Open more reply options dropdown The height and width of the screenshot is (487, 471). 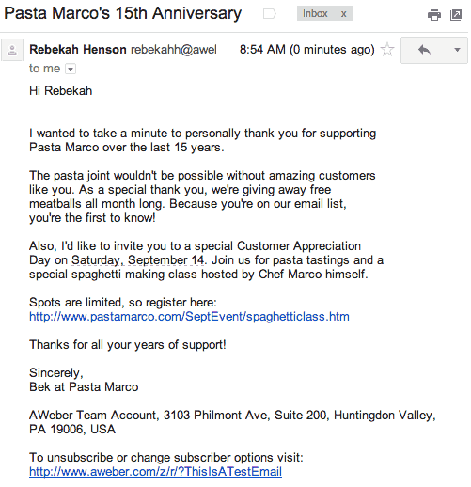point(457,50)
